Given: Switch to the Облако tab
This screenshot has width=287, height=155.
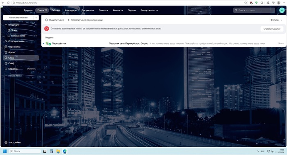Looking at the screenshot, I should click(56, 10).
